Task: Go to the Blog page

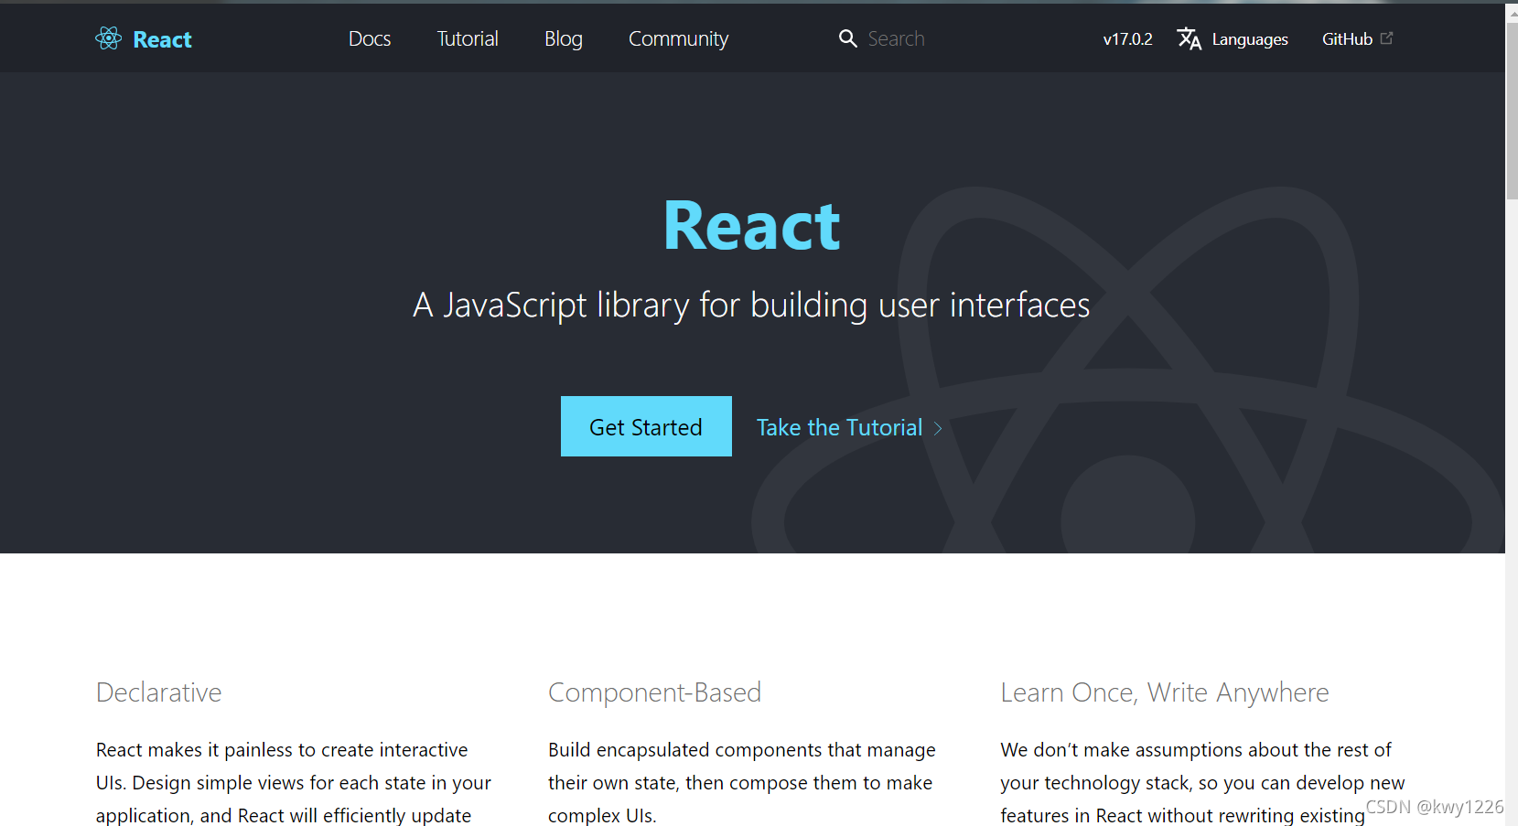Action: 564,38
